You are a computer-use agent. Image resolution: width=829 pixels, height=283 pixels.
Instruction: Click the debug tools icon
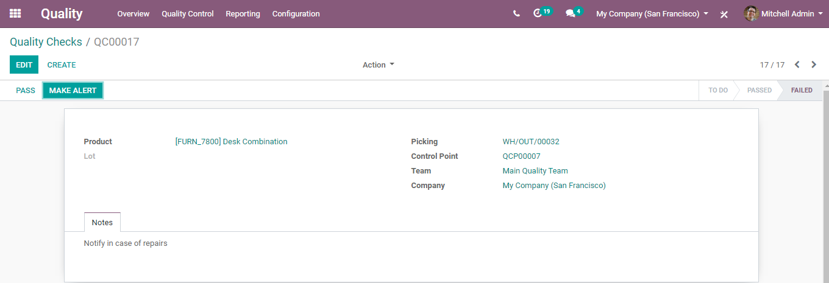[x=724, y=14]
